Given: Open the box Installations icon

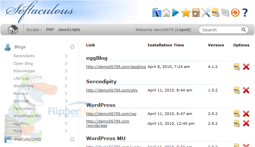Looking at the screenshot, I should (x=196, y=12).
